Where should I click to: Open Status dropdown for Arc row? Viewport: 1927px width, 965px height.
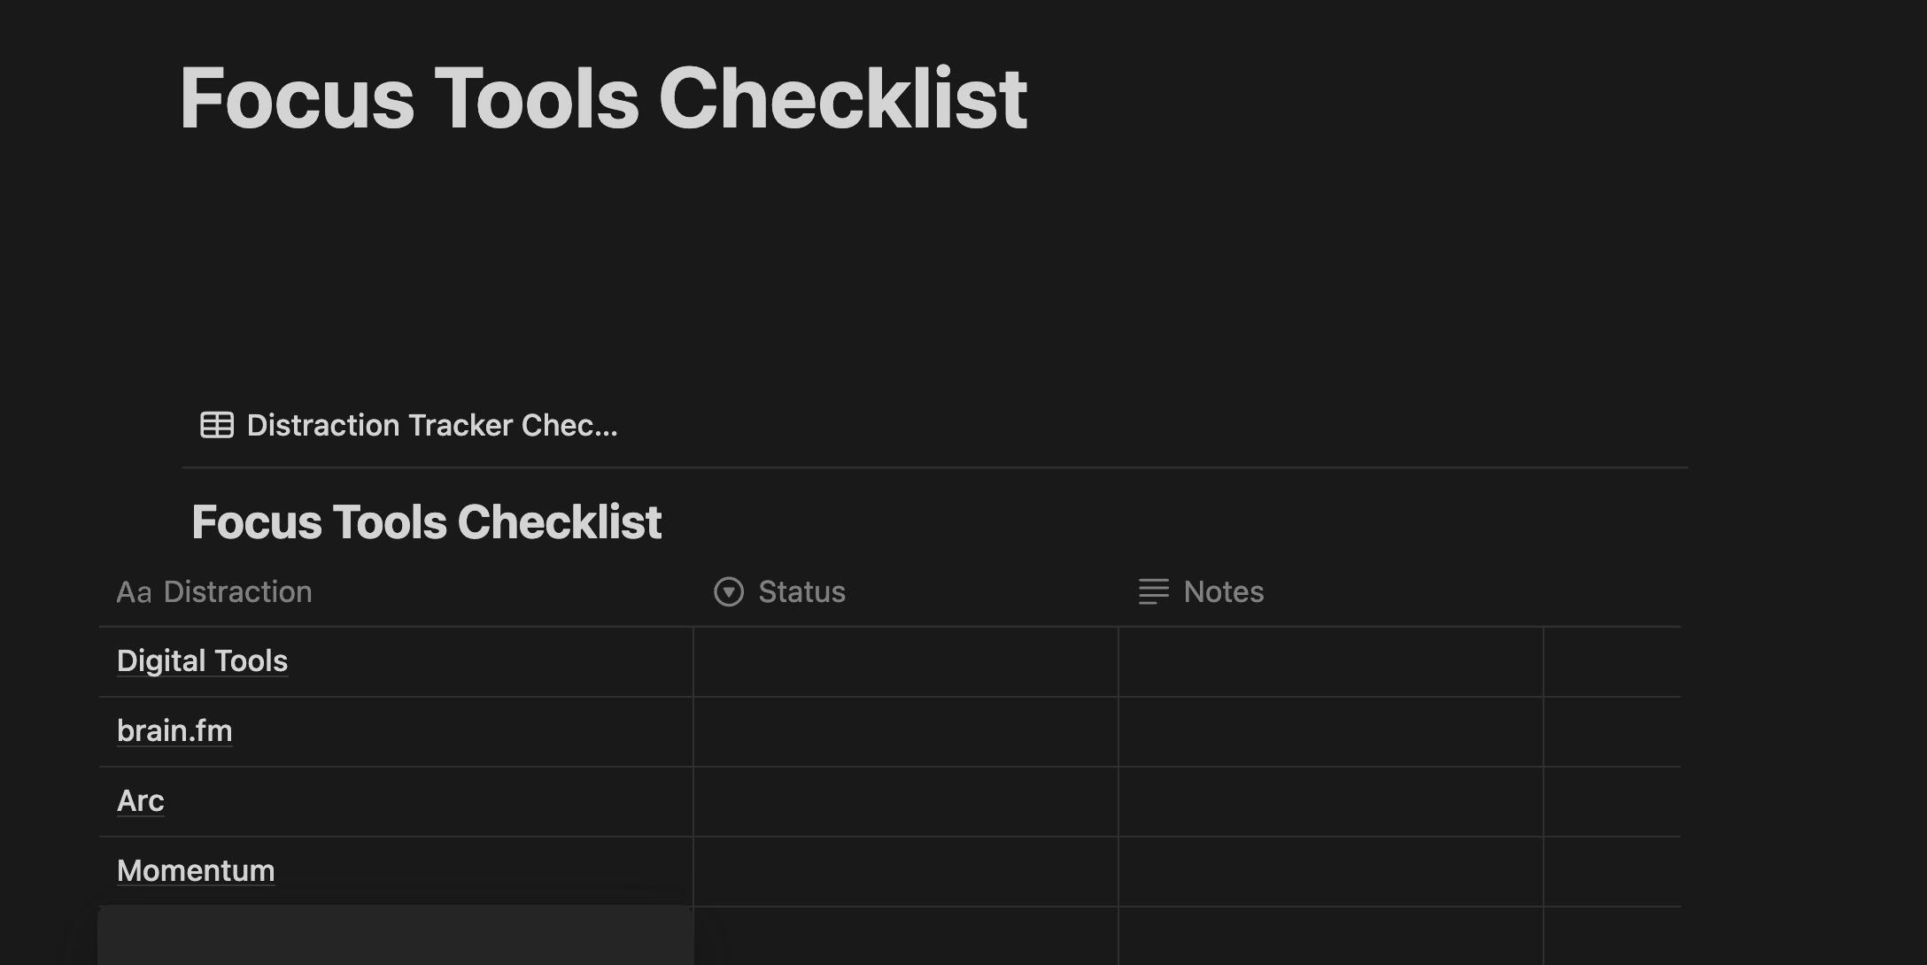(905, 801)
